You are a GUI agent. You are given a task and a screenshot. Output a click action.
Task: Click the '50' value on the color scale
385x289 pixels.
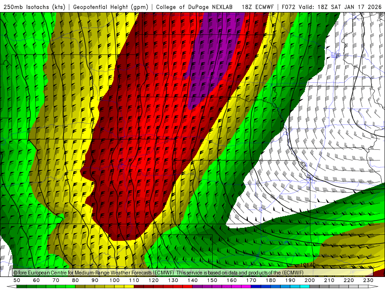[17, 280]
